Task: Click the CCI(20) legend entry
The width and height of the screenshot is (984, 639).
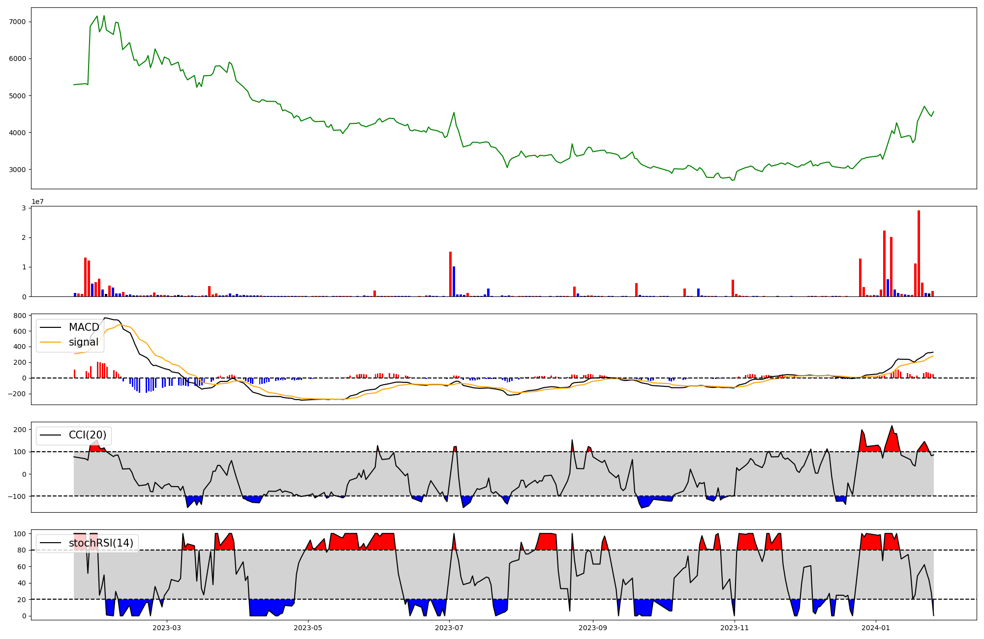Action: coord(87,435)
